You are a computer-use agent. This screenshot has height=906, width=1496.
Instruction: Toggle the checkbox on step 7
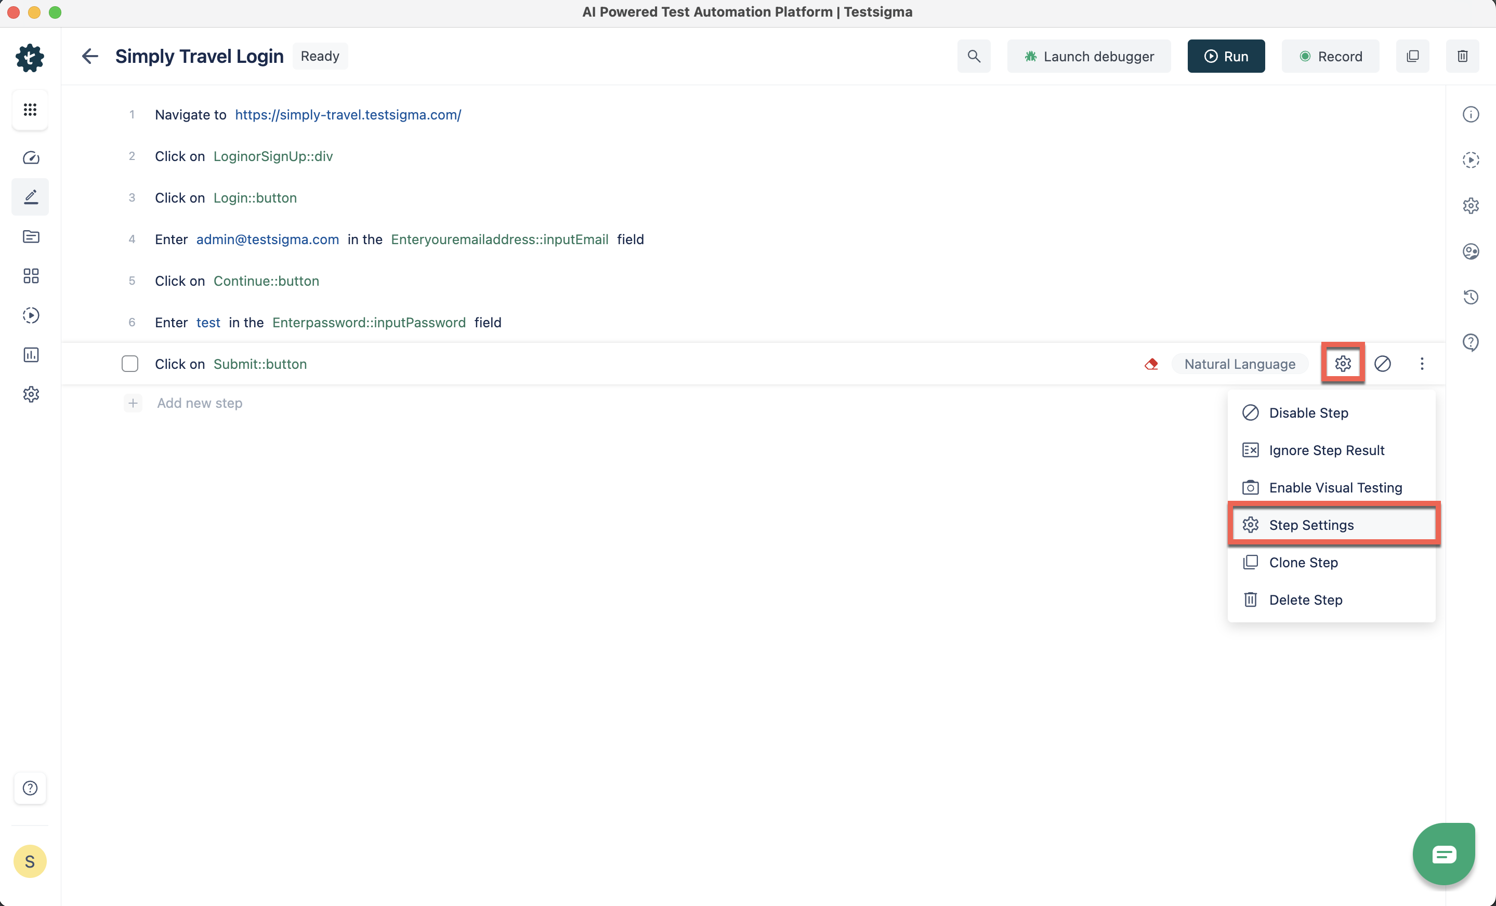pos(129,363)
